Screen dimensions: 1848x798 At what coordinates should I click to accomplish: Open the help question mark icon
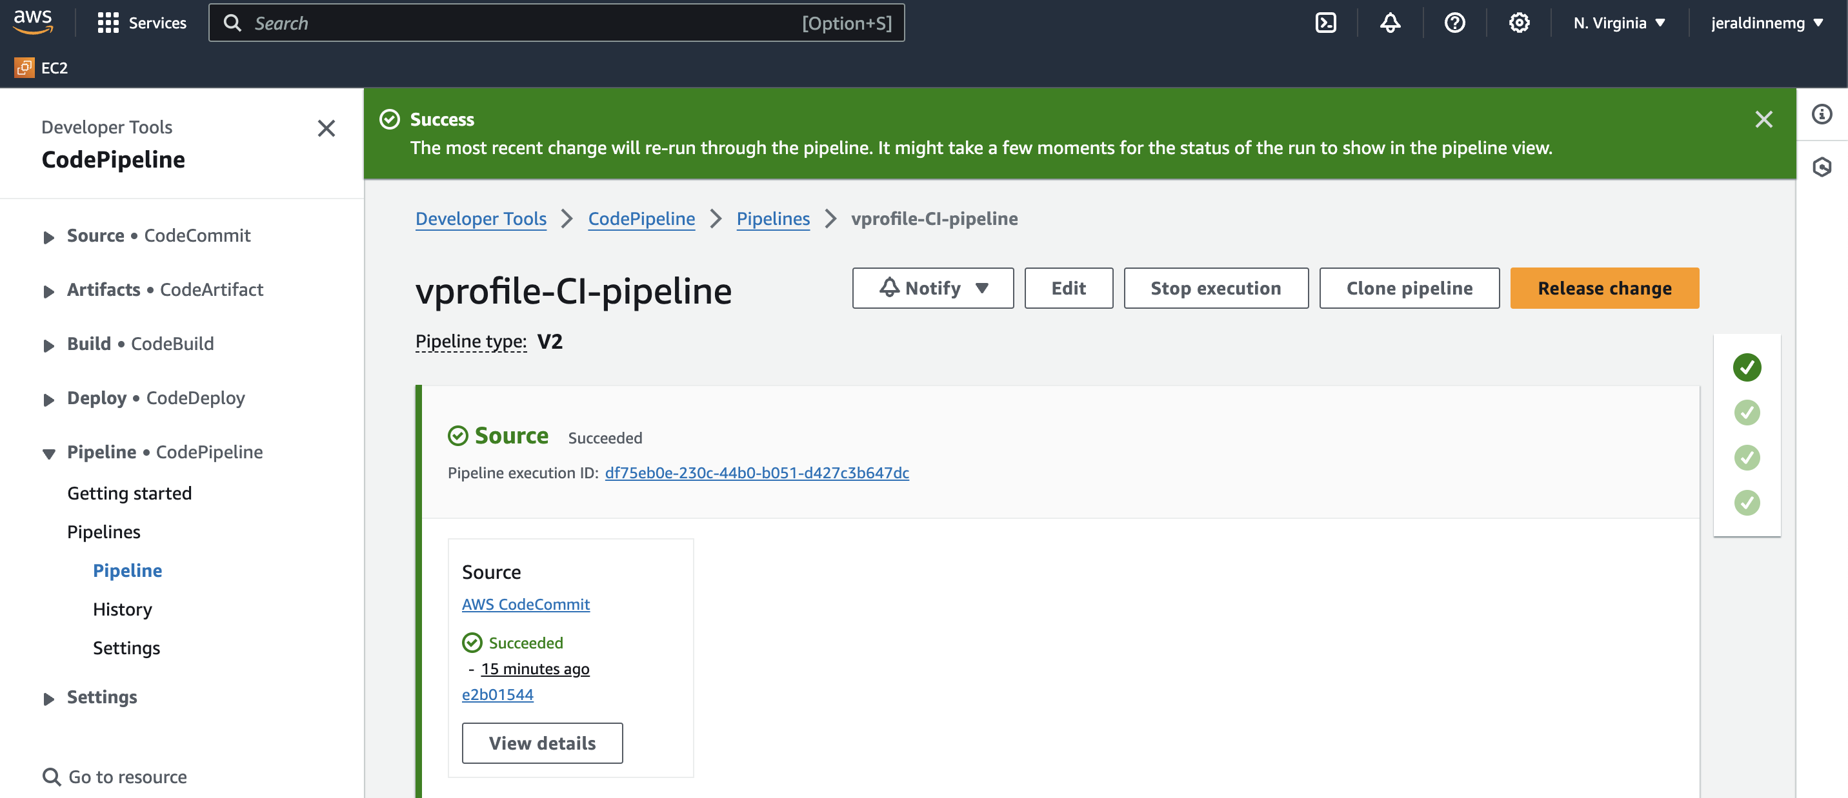point(1454,23)
